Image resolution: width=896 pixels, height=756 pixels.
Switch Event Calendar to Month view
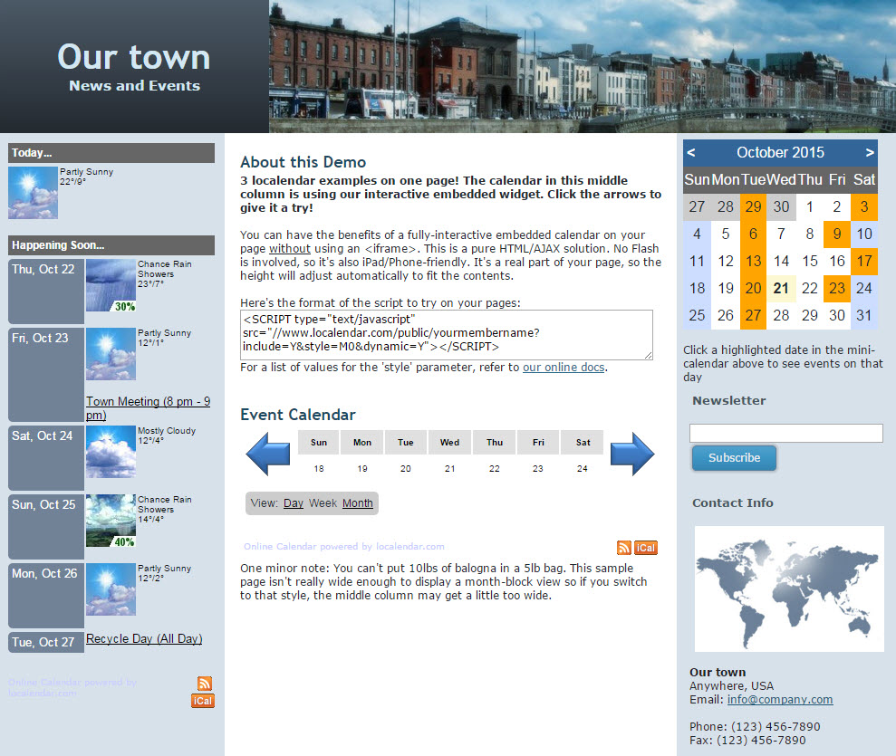[358, 503]
